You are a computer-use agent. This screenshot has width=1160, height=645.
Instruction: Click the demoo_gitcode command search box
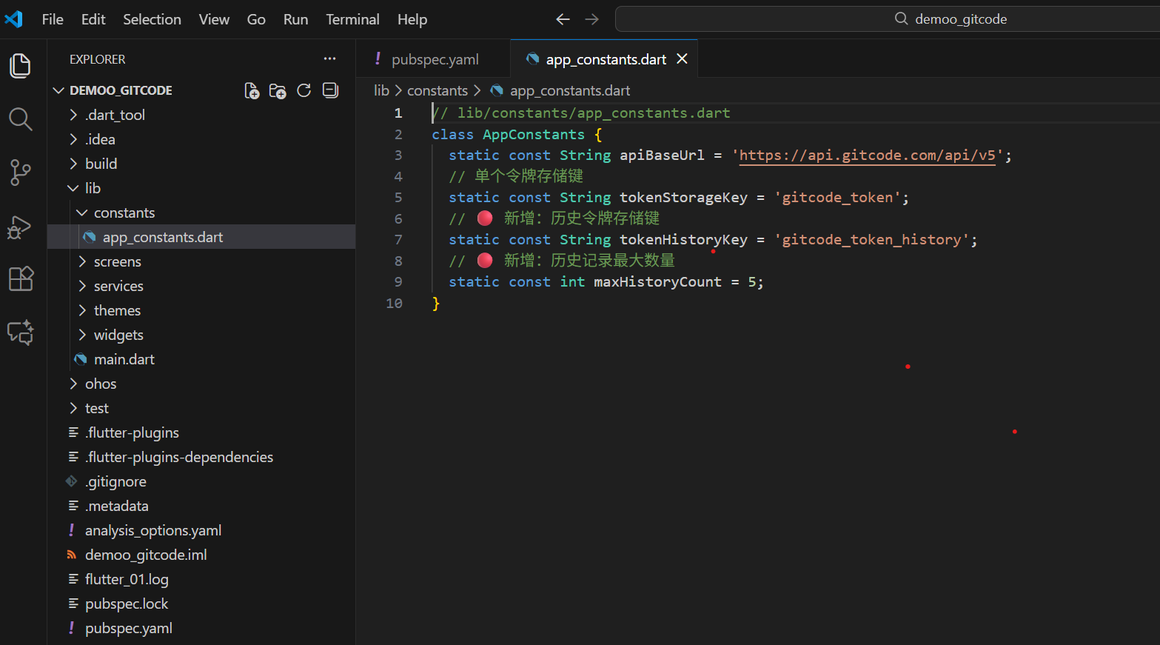click(x=888, y=19)
